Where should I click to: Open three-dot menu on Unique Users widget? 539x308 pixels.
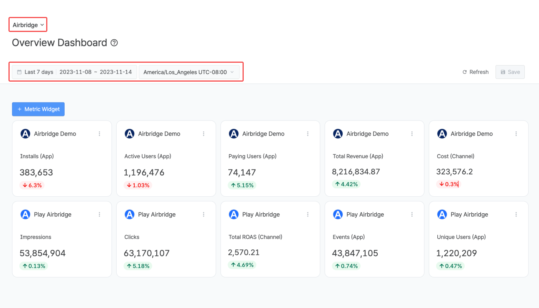[516, 214]
